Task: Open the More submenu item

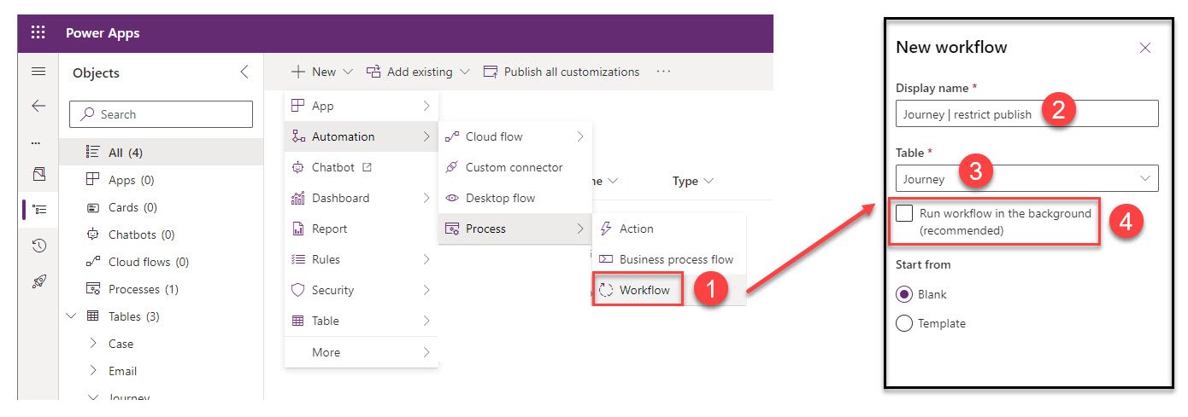Action: pos(362,352)
